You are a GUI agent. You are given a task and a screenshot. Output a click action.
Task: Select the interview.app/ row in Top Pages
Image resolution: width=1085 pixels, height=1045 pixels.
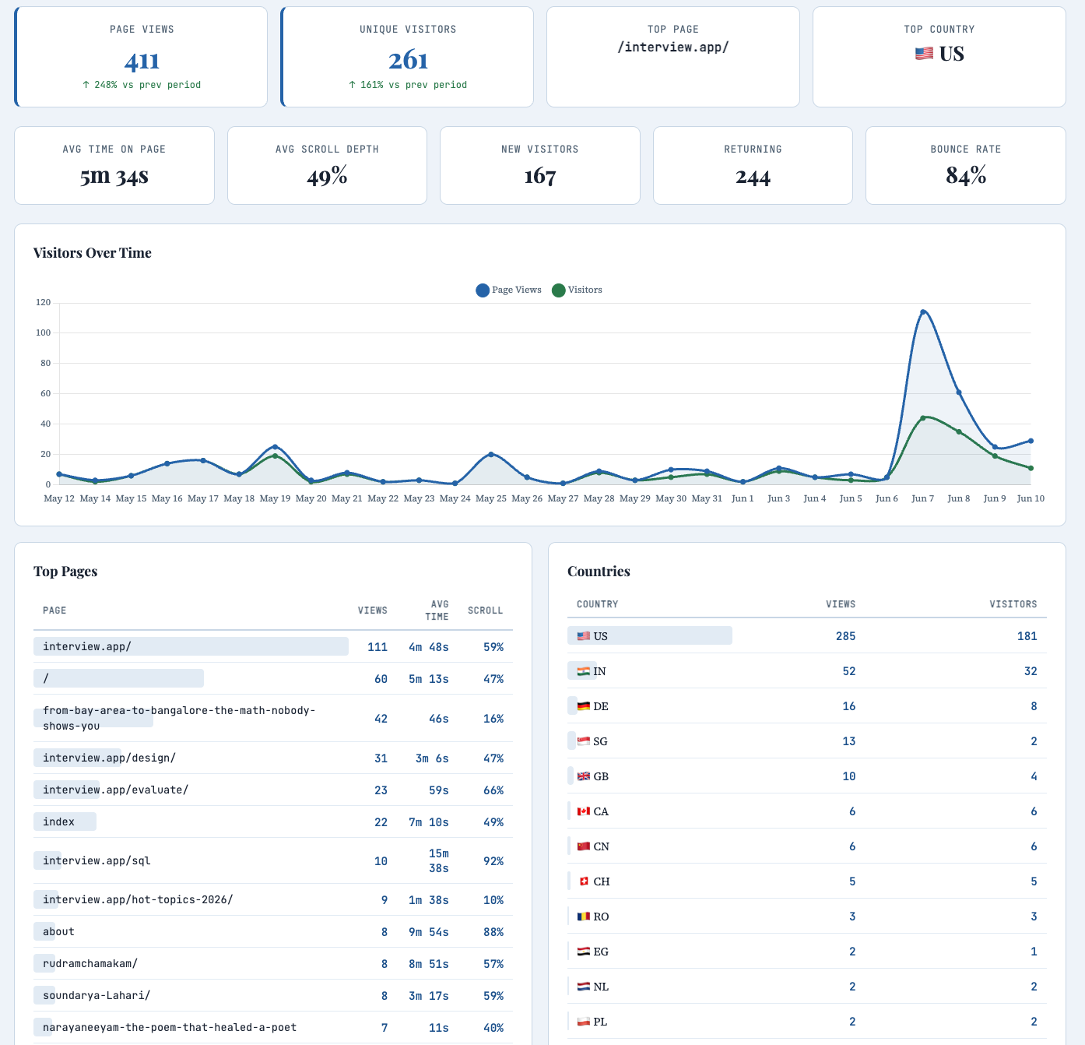tap(273, 646)
